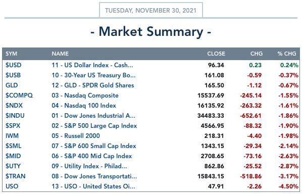Select the Russell 2000 name link
This screenshot has height=194, width=302.
(76, 136)
